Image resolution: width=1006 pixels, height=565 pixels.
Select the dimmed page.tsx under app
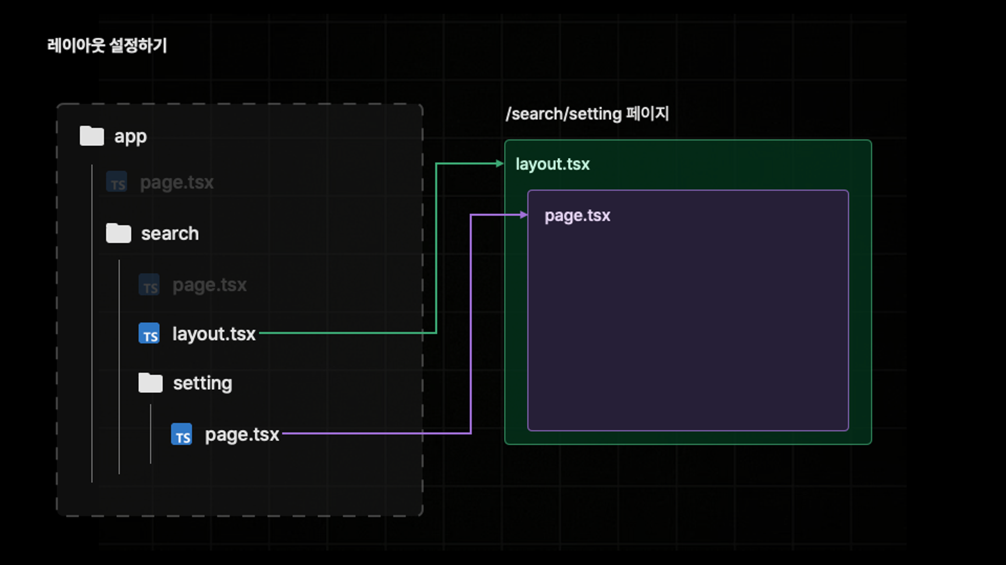tap(177, 182)
